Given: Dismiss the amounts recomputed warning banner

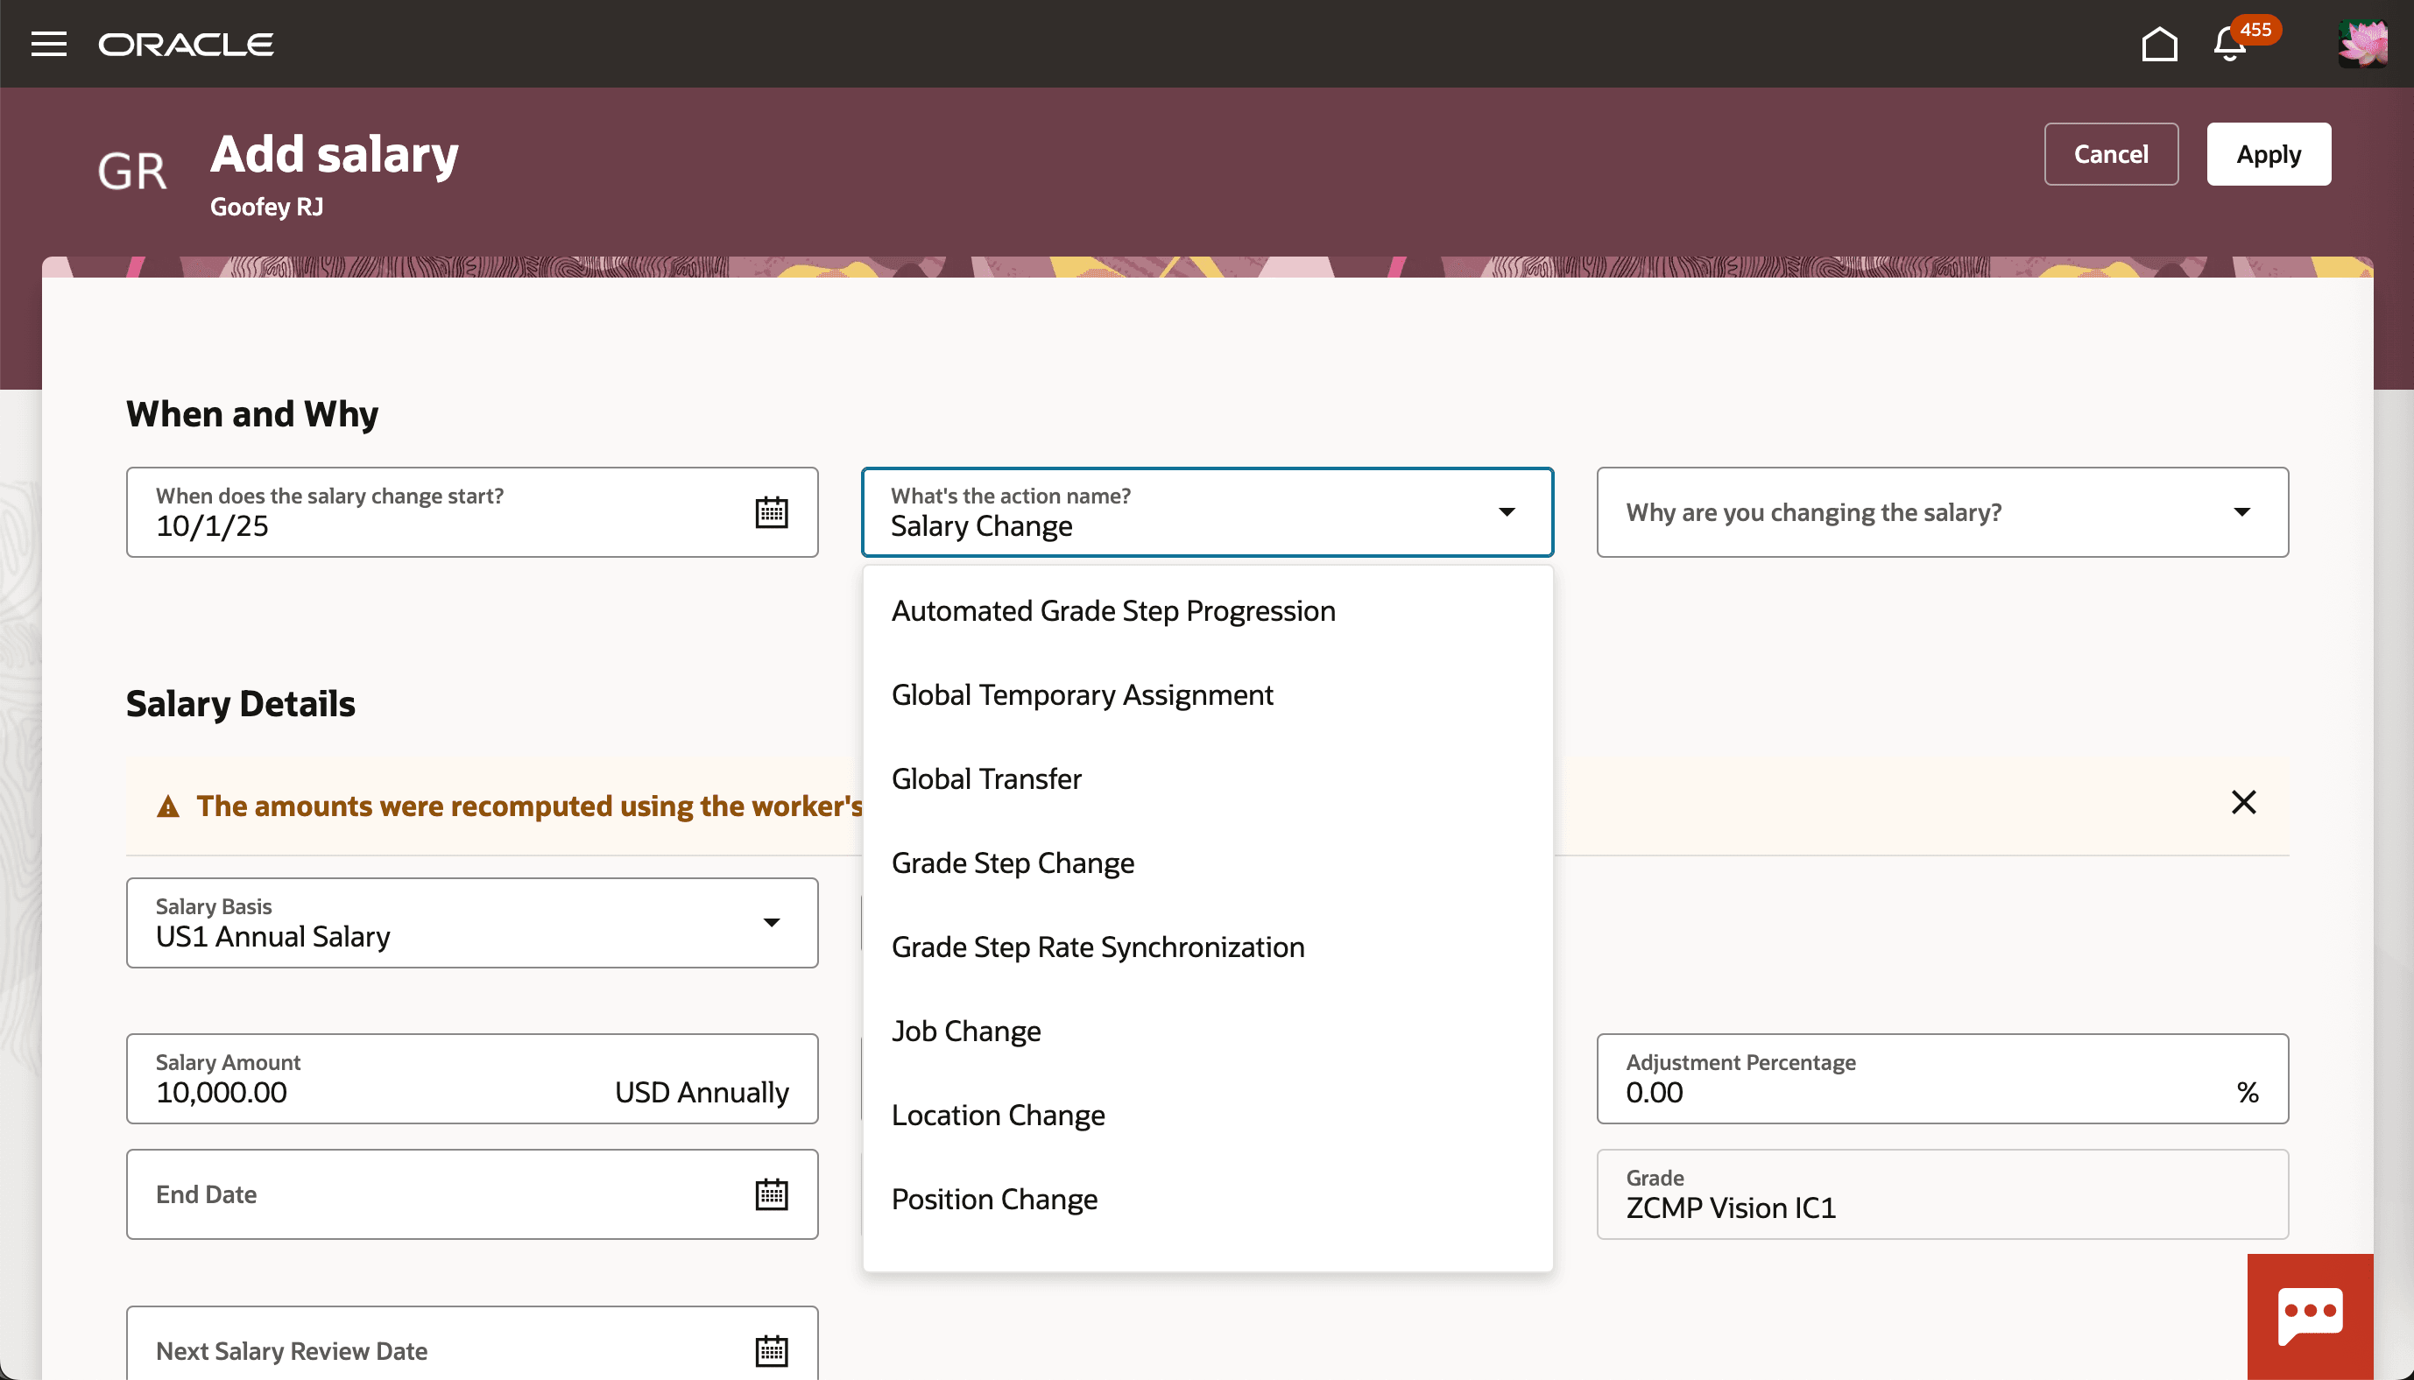Looking at the screenshot, I should (2243, 802).
